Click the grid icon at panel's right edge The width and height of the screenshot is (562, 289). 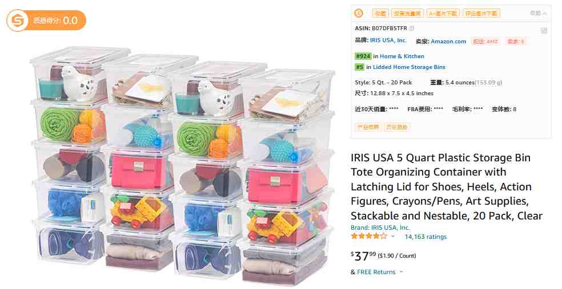[544, 30]
